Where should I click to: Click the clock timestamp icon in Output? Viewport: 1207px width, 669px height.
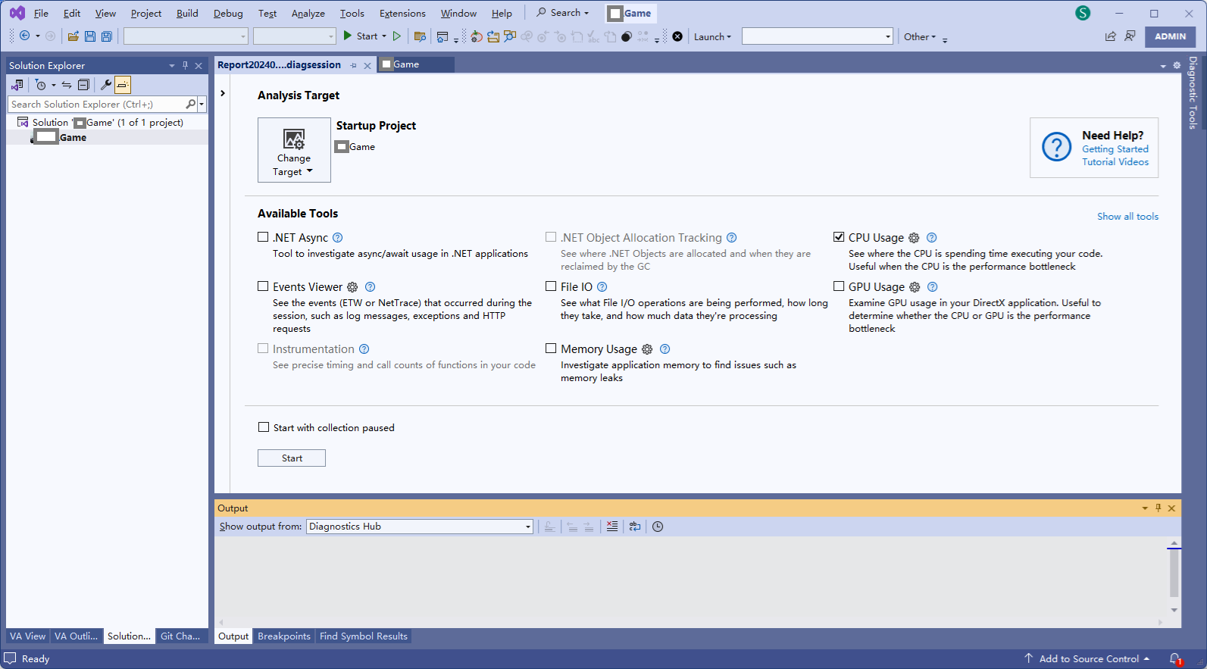pyautogui.click(x=658, y=527)
